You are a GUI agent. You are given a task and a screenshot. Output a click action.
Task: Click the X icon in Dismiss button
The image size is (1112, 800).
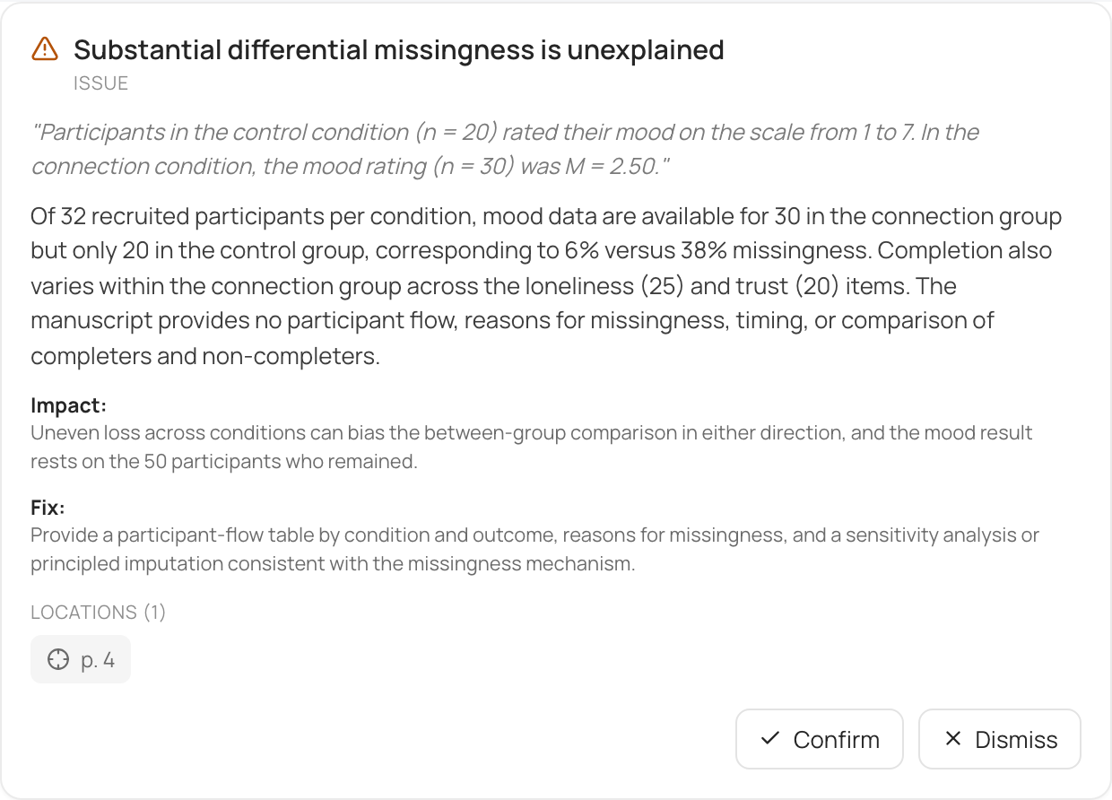[953, 739]
